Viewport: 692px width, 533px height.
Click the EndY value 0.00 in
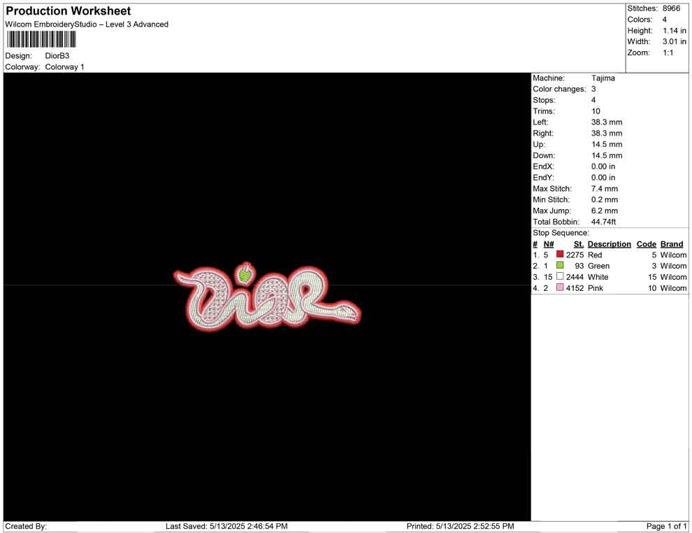point(603,178)
